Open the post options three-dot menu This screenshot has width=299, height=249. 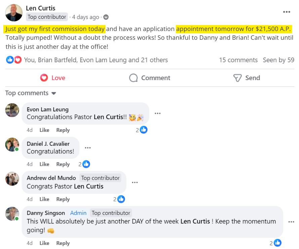click(286, 12)
